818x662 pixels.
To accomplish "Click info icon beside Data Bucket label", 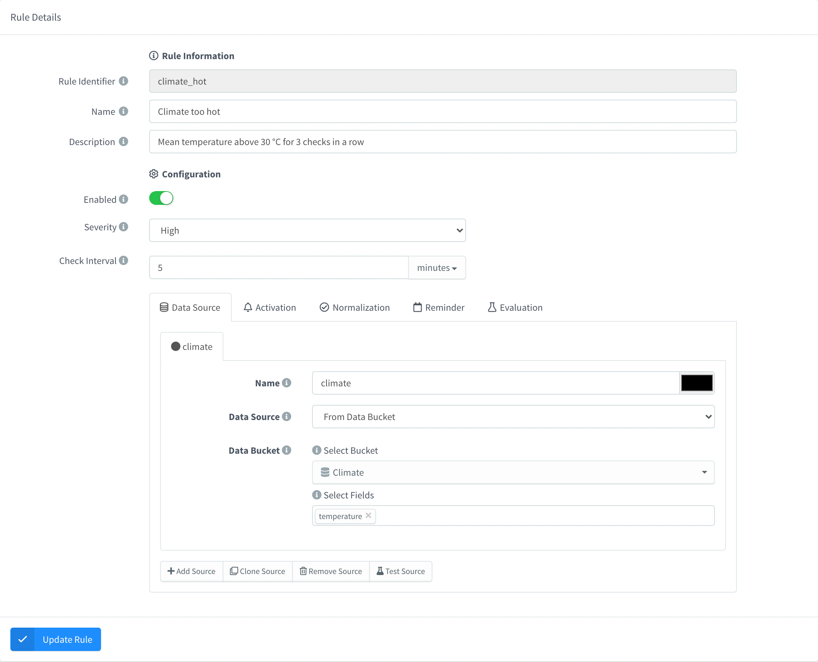I will point(286,450).
